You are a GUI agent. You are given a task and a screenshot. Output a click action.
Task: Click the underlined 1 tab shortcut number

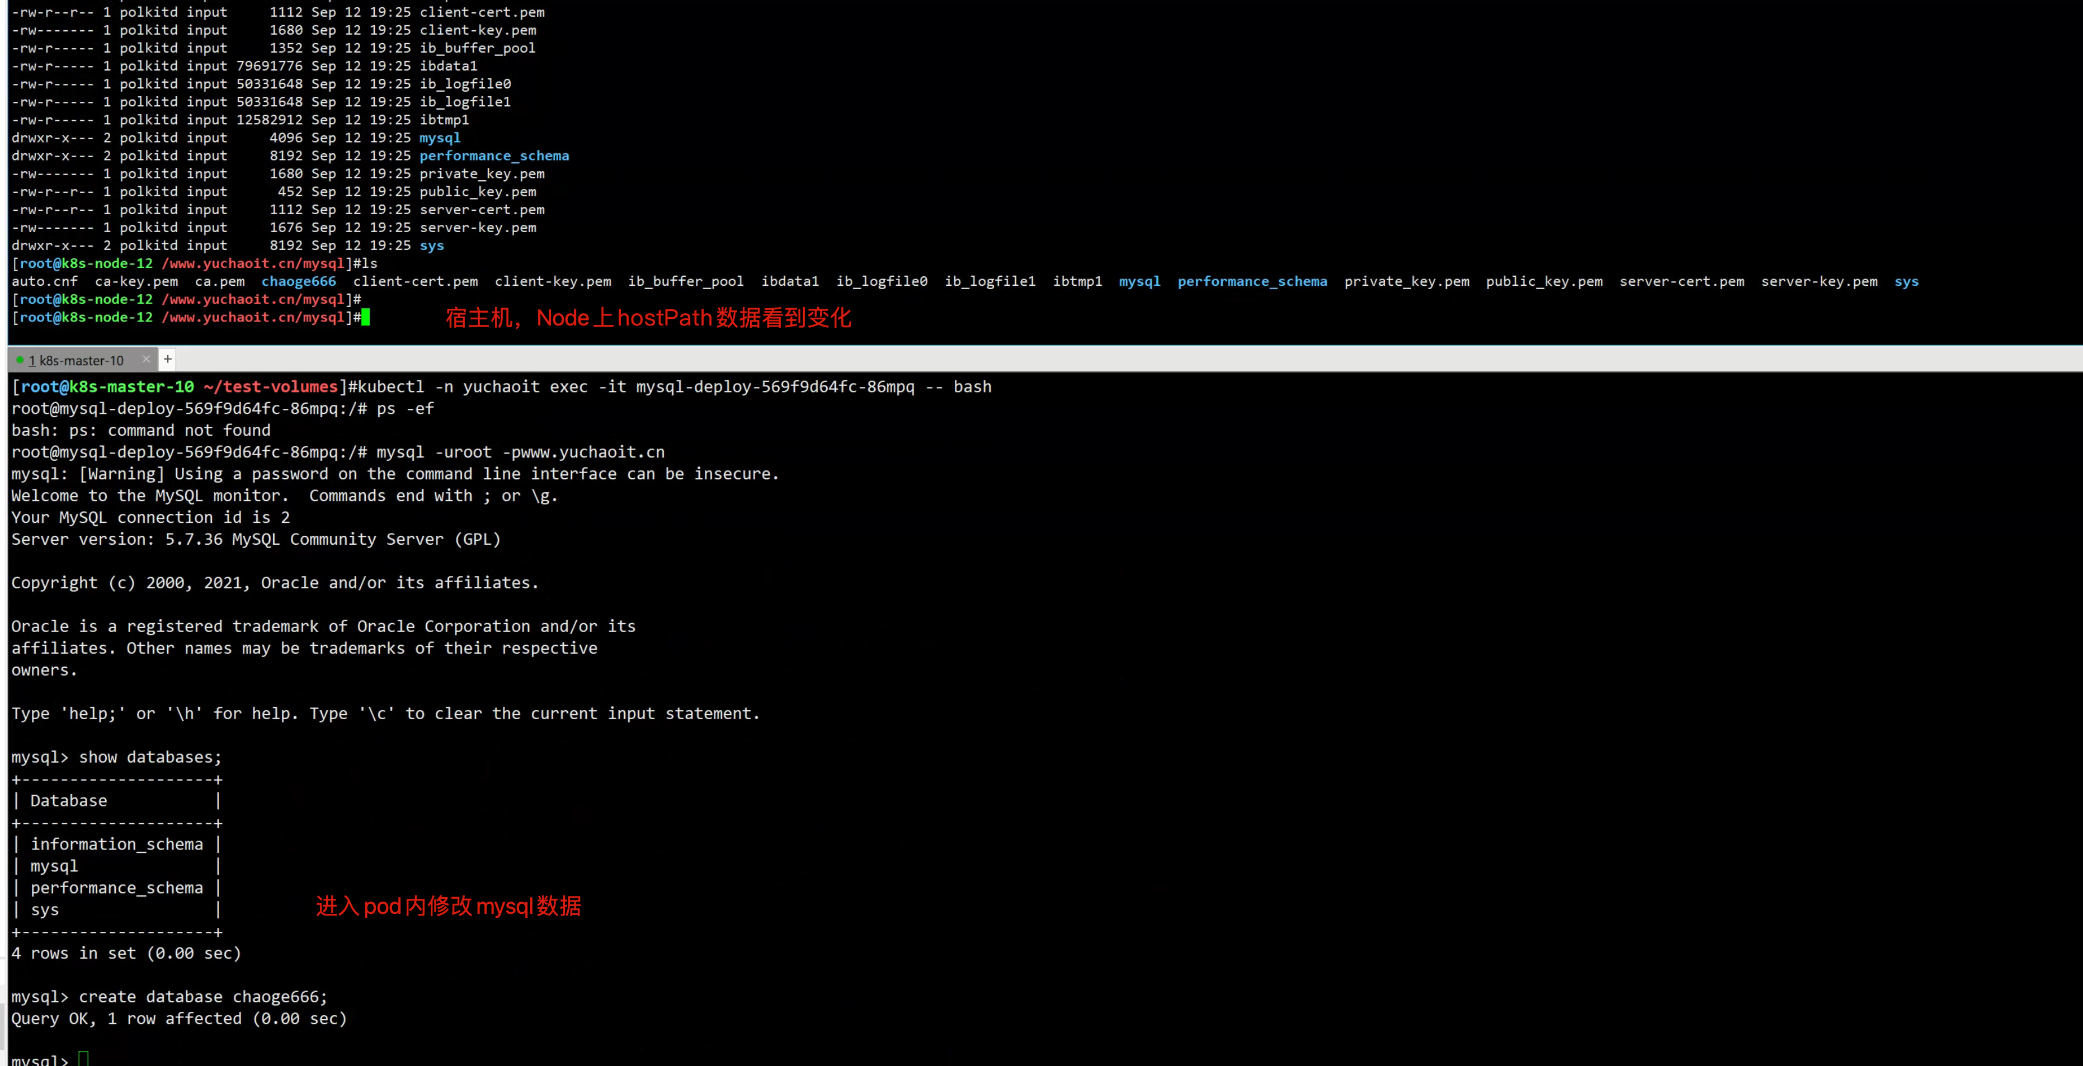pyautogui.click(x=31, y=359)
